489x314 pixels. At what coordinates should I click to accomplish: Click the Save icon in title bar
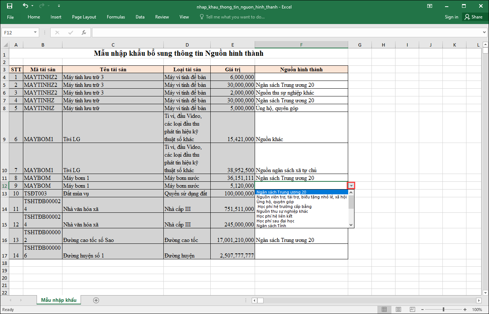click(x=10, y=6)
